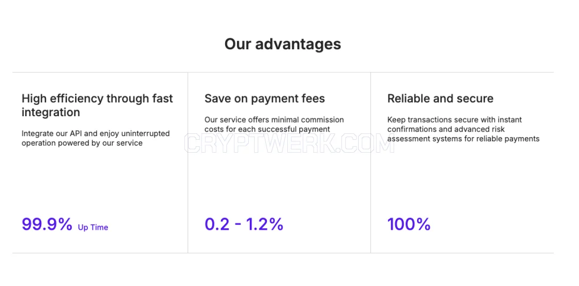
Task: Click 'confirmations and advanced risk' line
Action: coord(446,129)
